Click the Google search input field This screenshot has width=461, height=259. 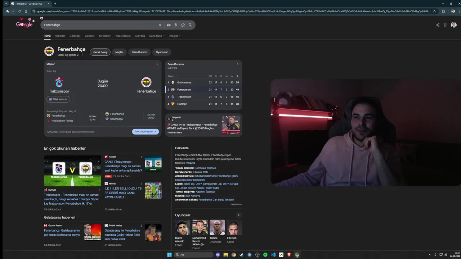click(100, 25)
